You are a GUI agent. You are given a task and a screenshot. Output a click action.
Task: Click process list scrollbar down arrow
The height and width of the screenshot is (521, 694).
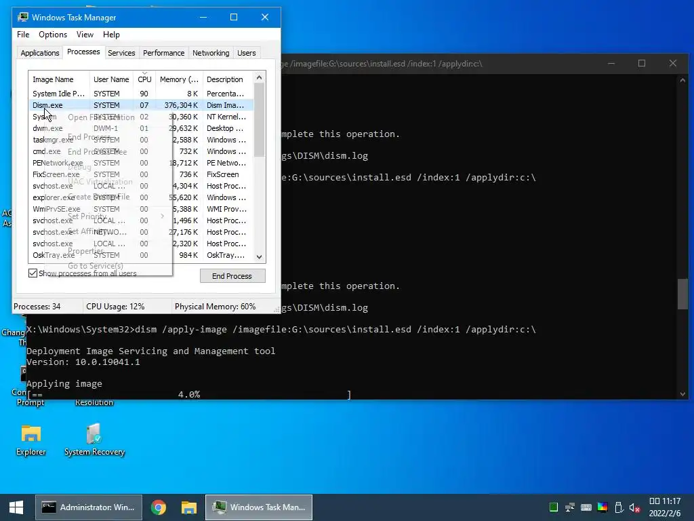260,256
